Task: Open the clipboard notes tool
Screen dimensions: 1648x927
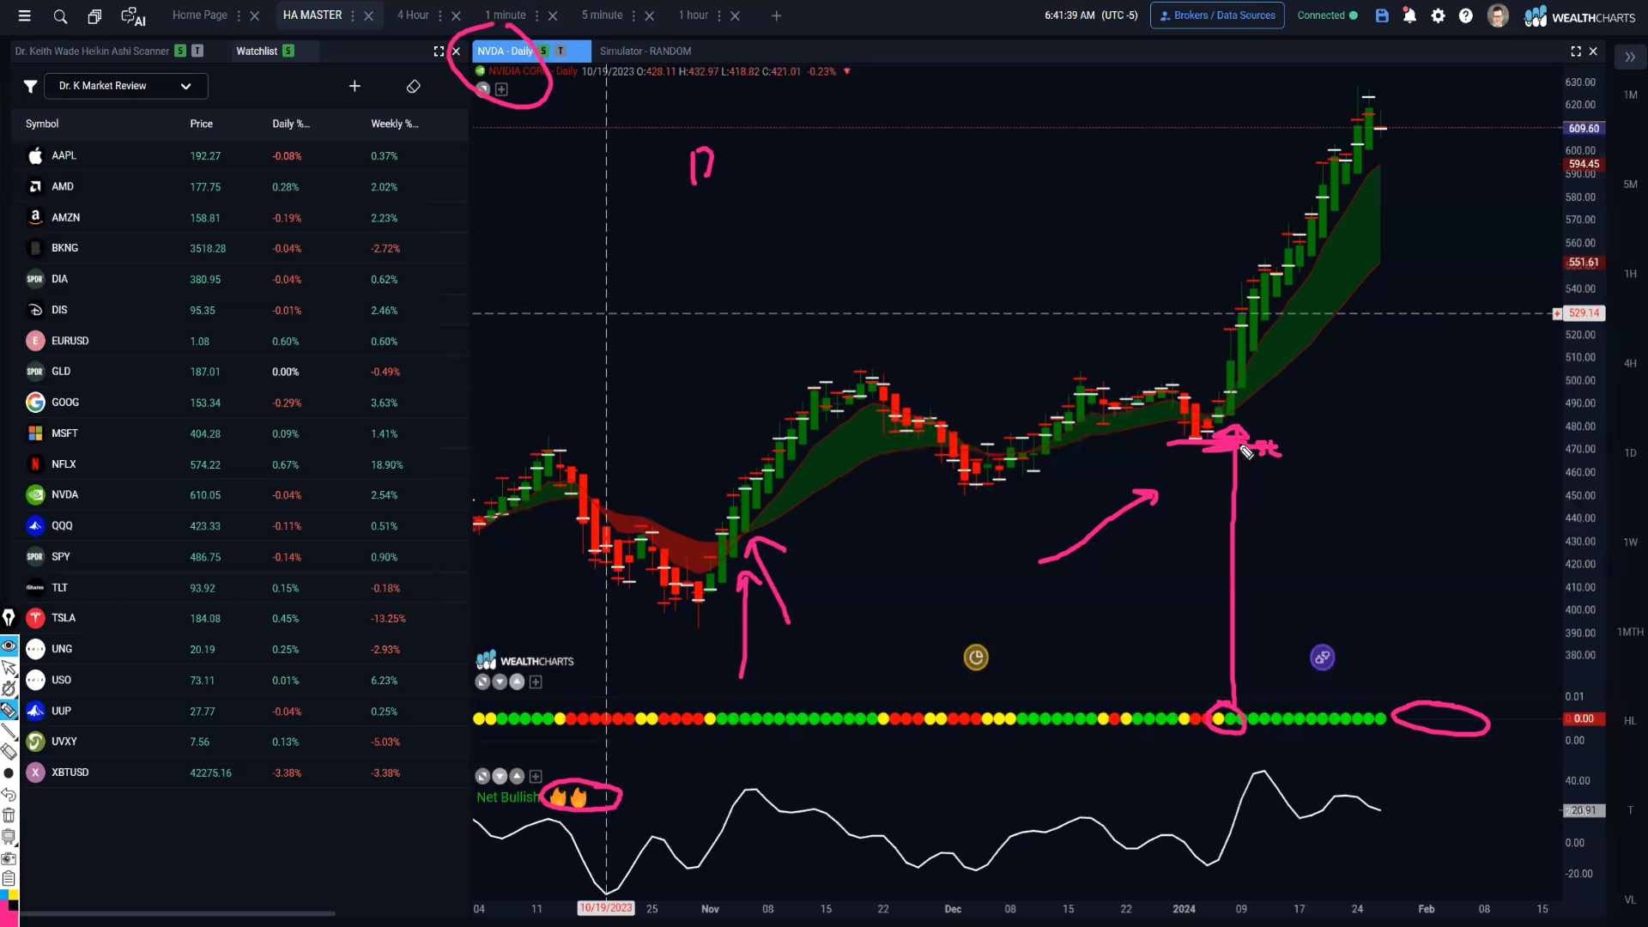Action: click(9, 878)
